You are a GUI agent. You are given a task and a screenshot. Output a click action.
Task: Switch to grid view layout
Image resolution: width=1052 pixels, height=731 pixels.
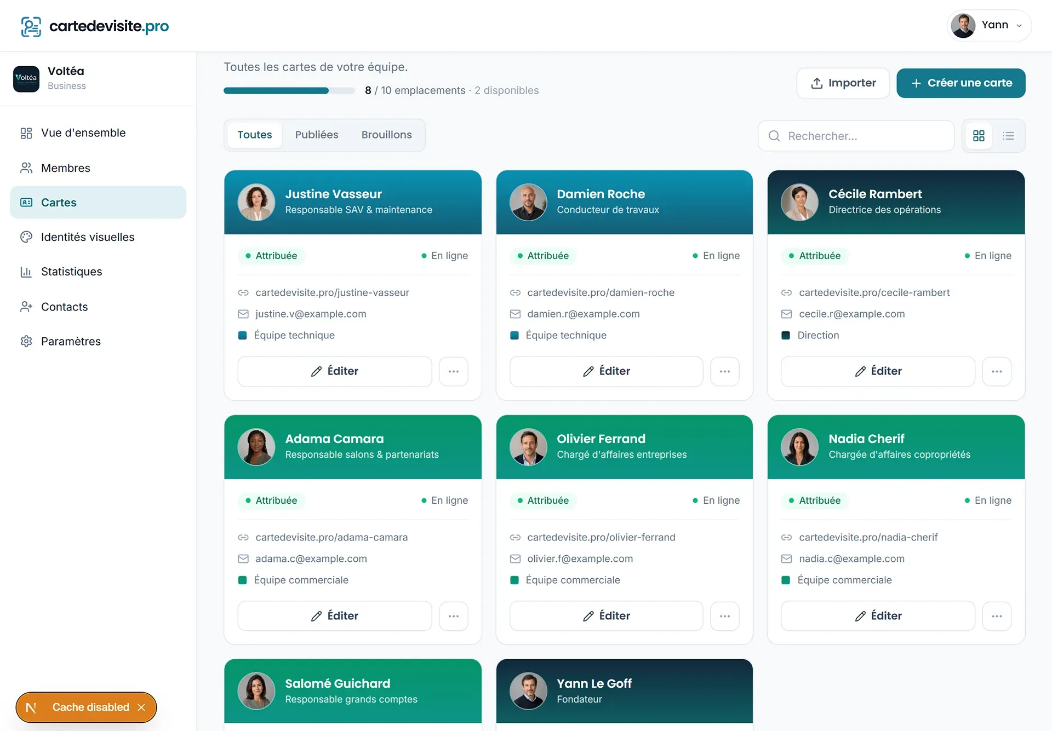click(979, 136)
